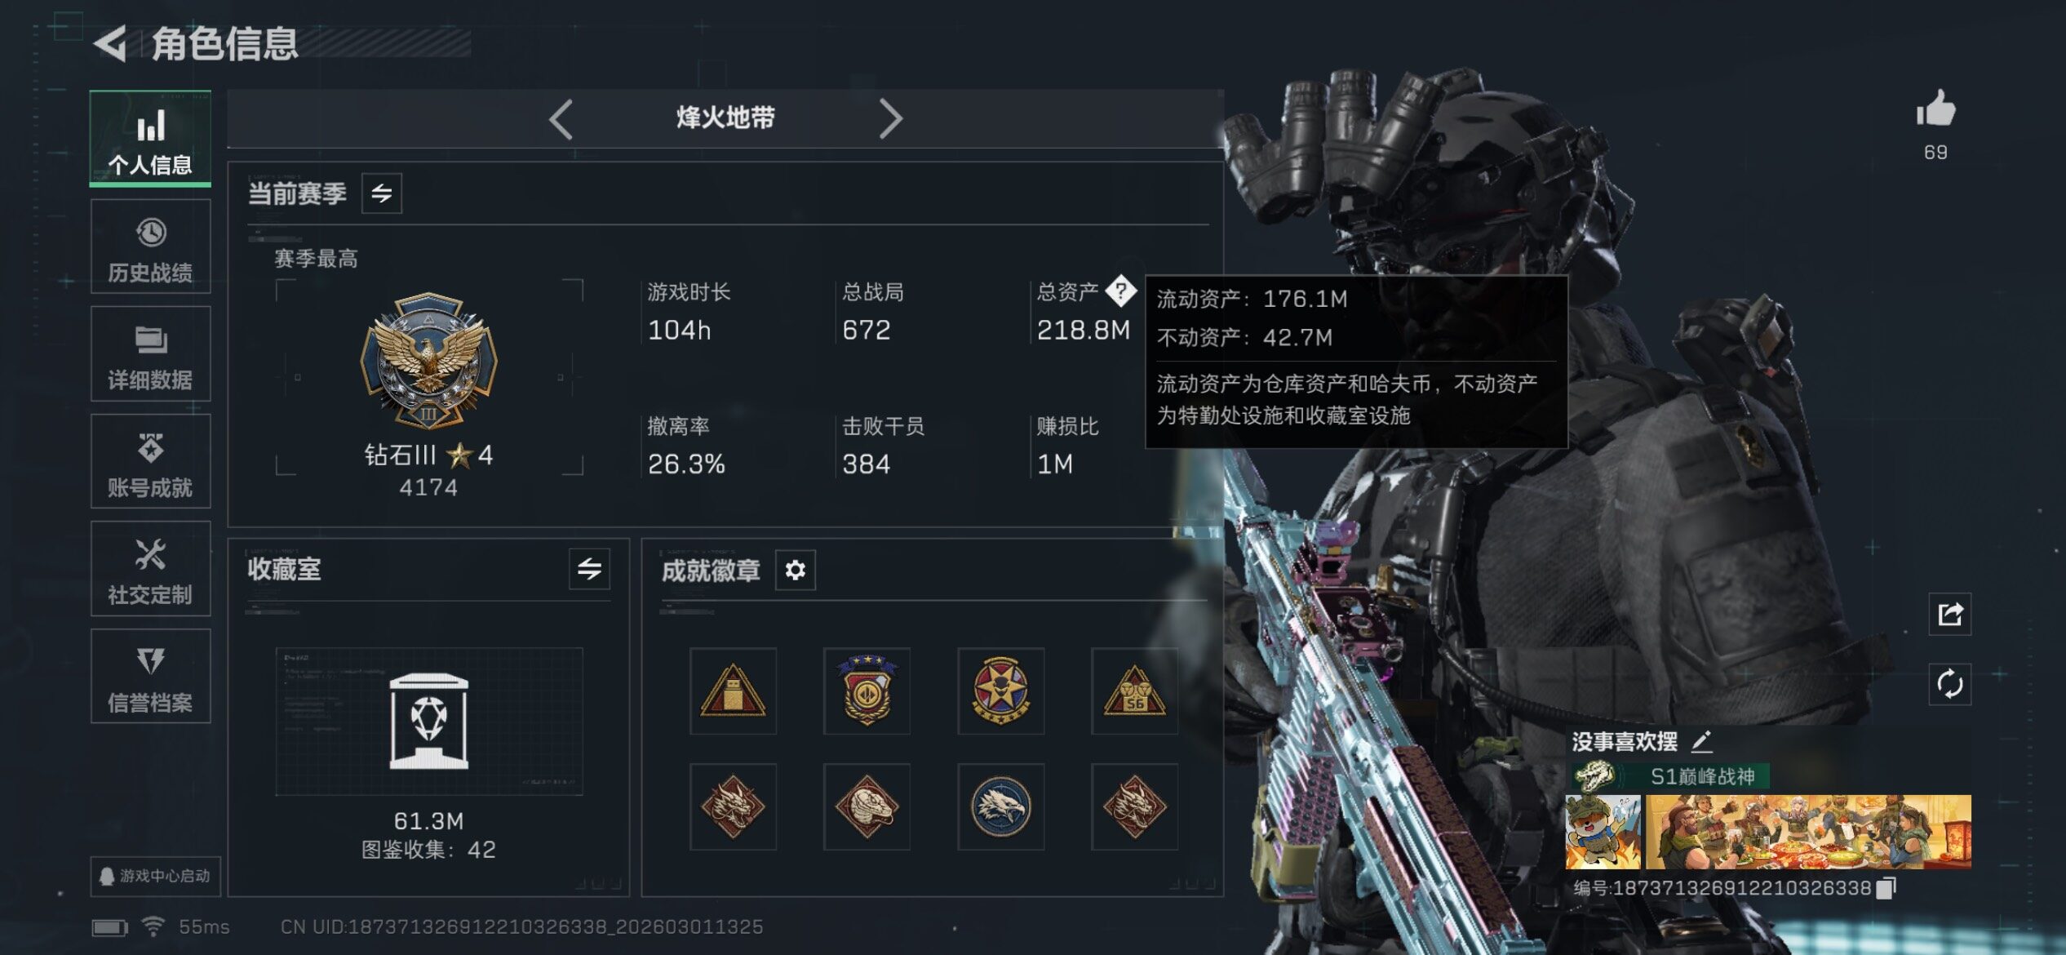Edit nickname 没事喜欢摆 with pencil icon
The height and width of the screenshot is (955, 2066).
[1701, 742]
